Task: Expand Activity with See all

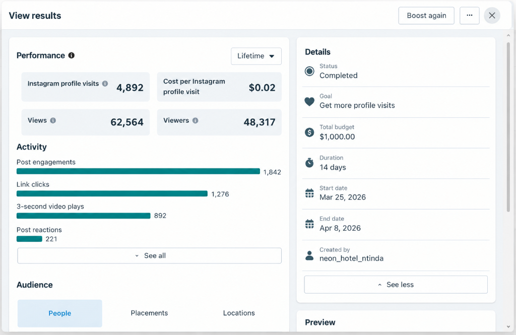Action: [x=149, y=256]
